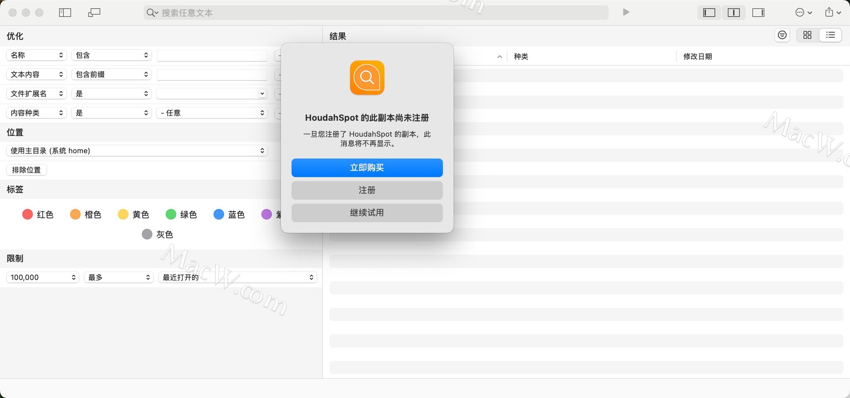Start the search with the play button
This screenshot has height=398, width=850.
(626, 12)
